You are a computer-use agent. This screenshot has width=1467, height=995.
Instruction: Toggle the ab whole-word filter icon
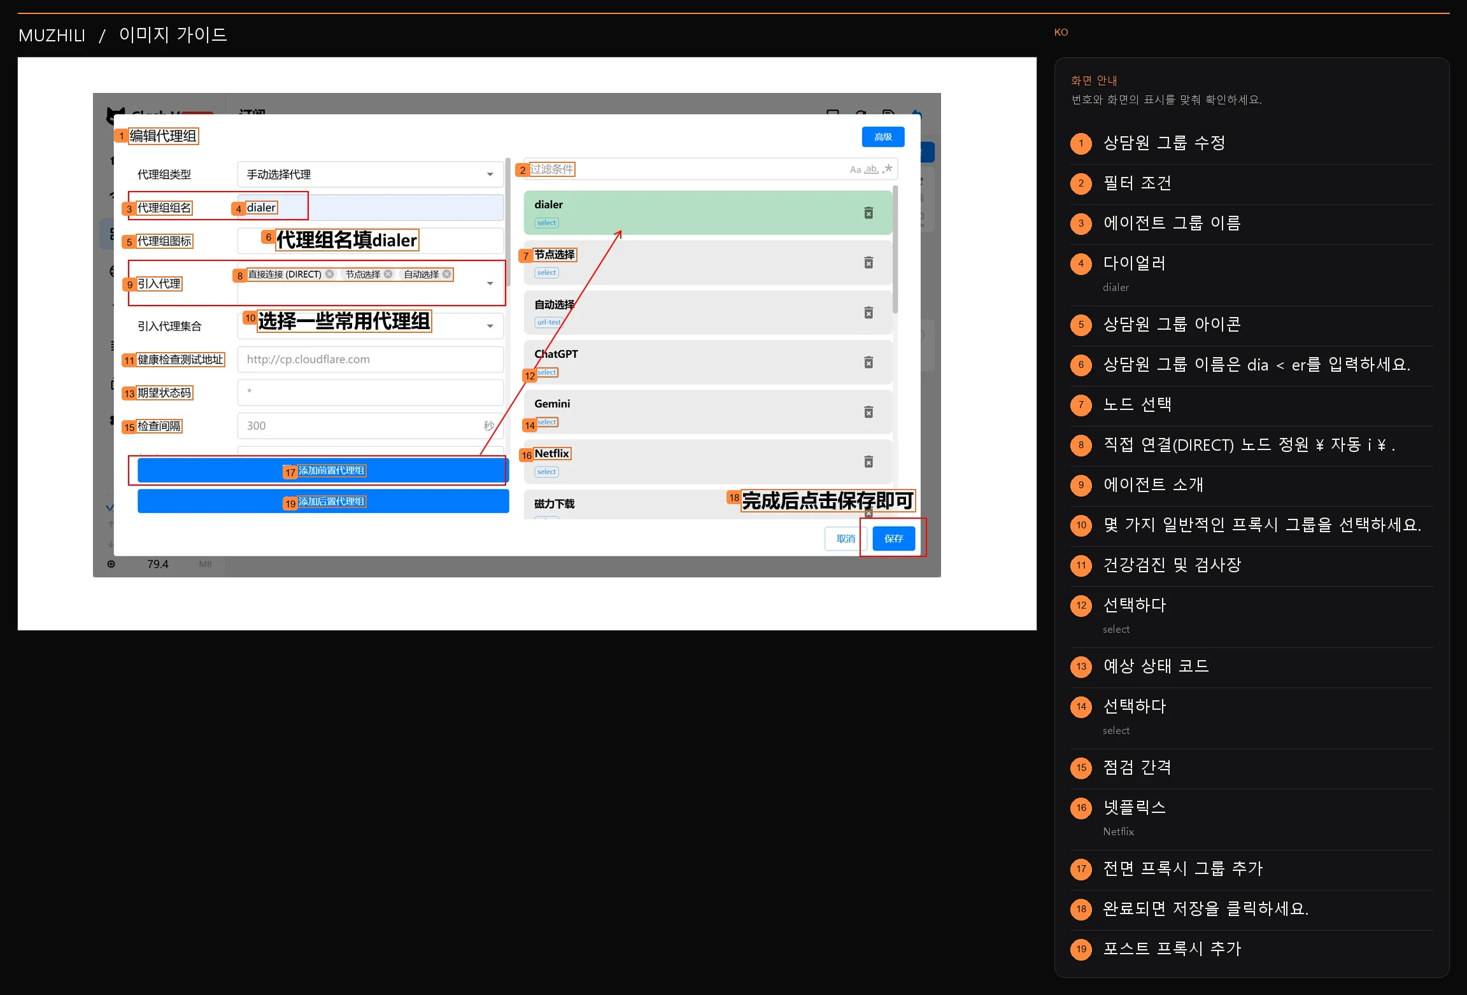[x=871, y=169]
